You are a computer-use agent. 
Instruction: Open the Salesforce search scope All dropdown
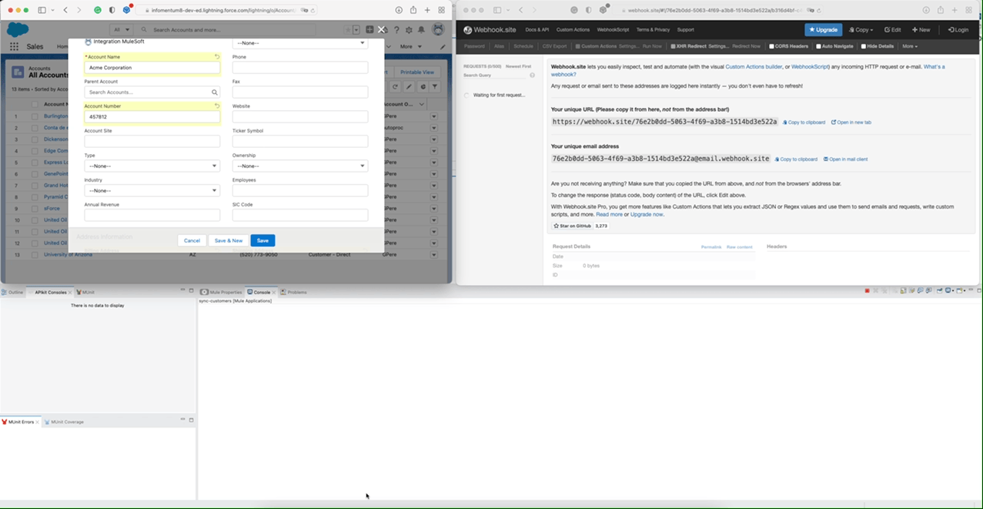pyautogui.click(x=122, y=30)
